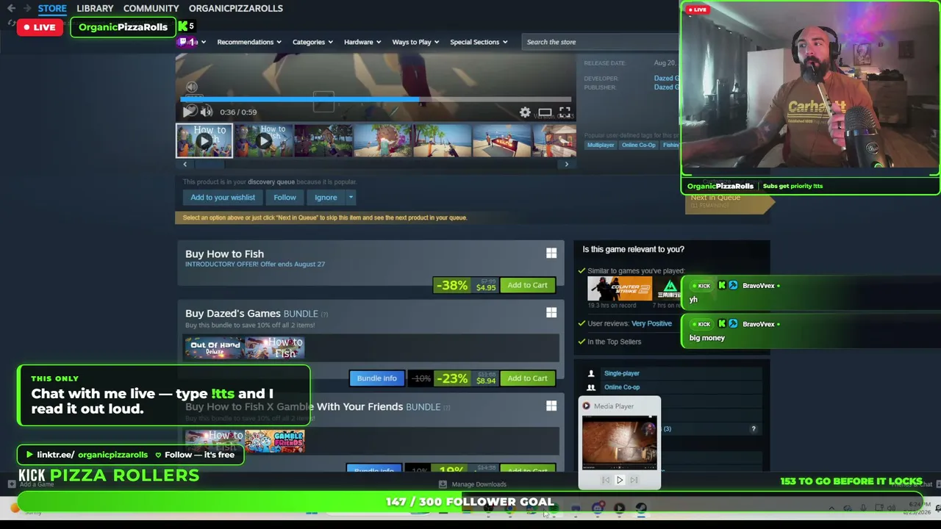Open the red table beach screenshot thumbnail
This screenshot has width=941, height=529.
click(501, 141)
